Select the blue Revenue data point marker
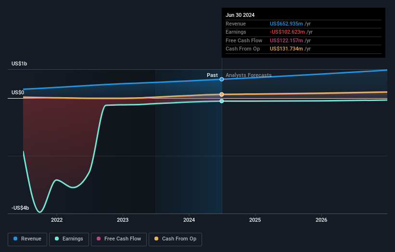Viewport: 395px width, 252px height. point(222,79)
